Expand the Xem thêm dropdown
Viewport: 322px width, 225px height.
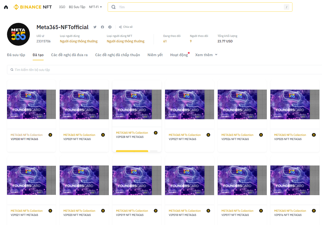(x=206, y=55)
